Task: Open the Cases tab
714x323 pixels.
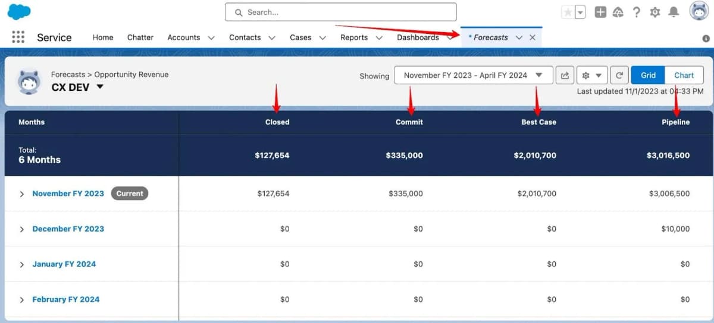Action: tap(300, 37)
